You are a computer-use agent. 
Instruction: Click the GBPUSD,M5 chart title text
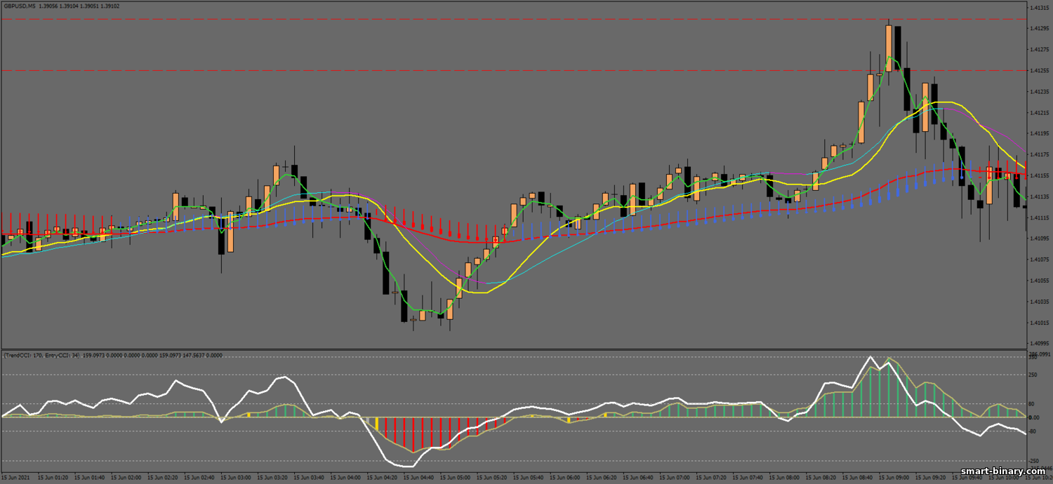pyautogui.click(x=20, y=6)
